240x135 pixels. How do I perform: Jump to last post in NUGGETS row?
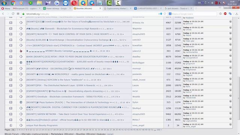(230, 33)
